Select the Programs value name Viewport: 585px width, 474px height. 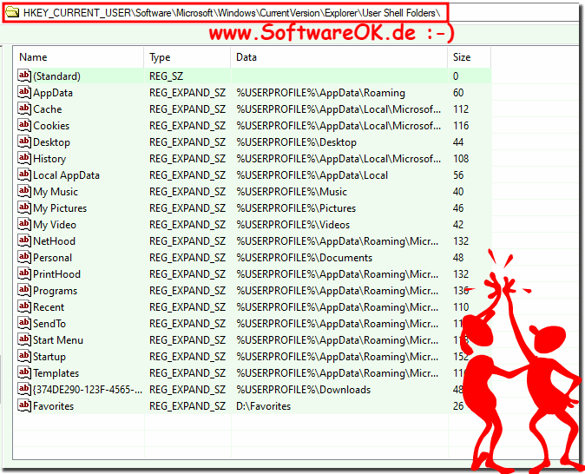click(x=56, y=290)
